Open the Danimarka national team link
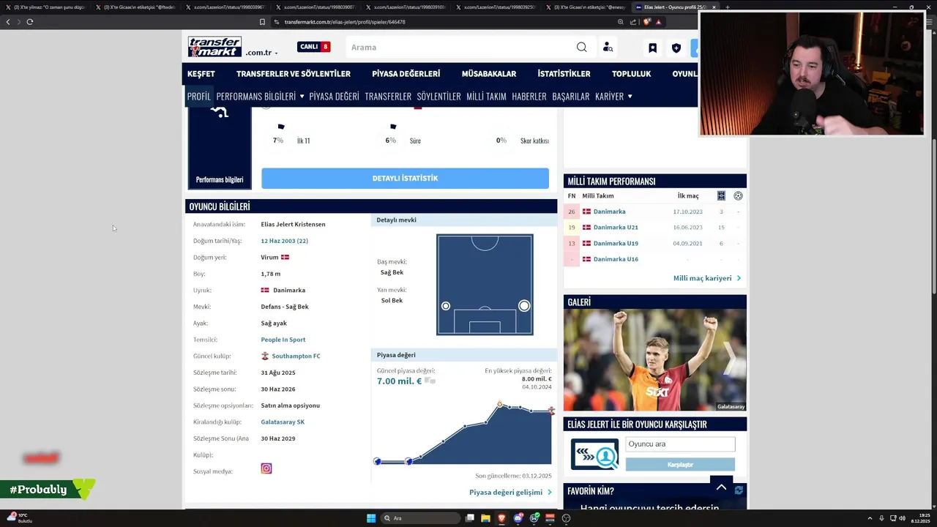Image resolution: width=937 pixels, height=527 pixels. pos(609,212)
